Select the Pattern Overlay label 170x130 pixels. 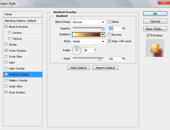coord(18,80)
